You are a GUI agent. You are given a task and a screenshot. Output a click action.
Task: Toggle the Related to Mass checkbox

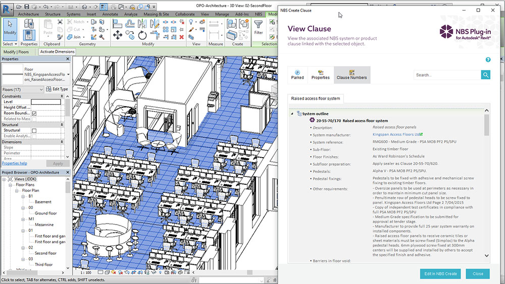click(34, 119)
